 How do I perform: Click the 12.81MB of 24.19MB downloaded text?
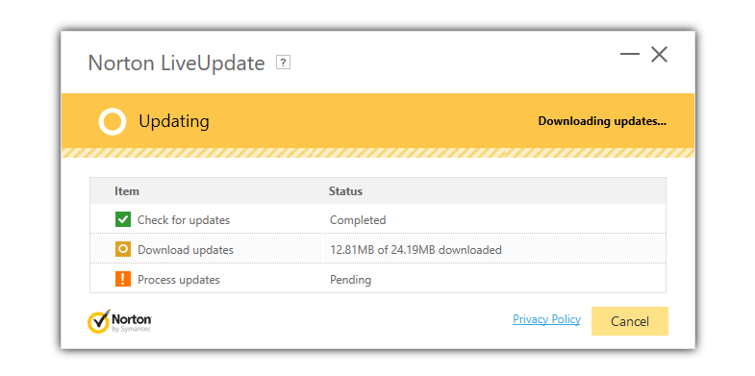(x=415, y=250)
